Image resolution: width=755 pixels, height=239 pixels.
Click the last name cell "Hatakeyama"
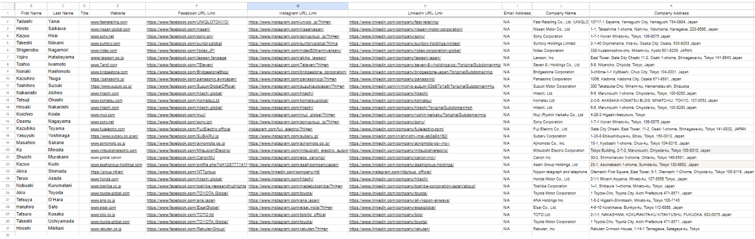(x=63, y=58)
